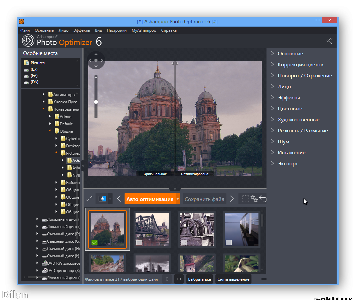Image resolution: width=356 pixels, height=302 pixels.
Task: Click the horizontal arrows icon in status bar
Action: coord(179,279)
